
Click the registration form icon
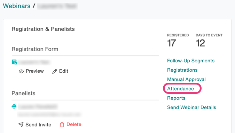tap(14, 62)
